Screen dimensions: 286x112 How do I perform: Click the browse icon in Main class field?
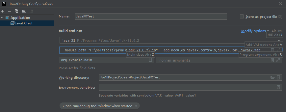click(150, 60)
